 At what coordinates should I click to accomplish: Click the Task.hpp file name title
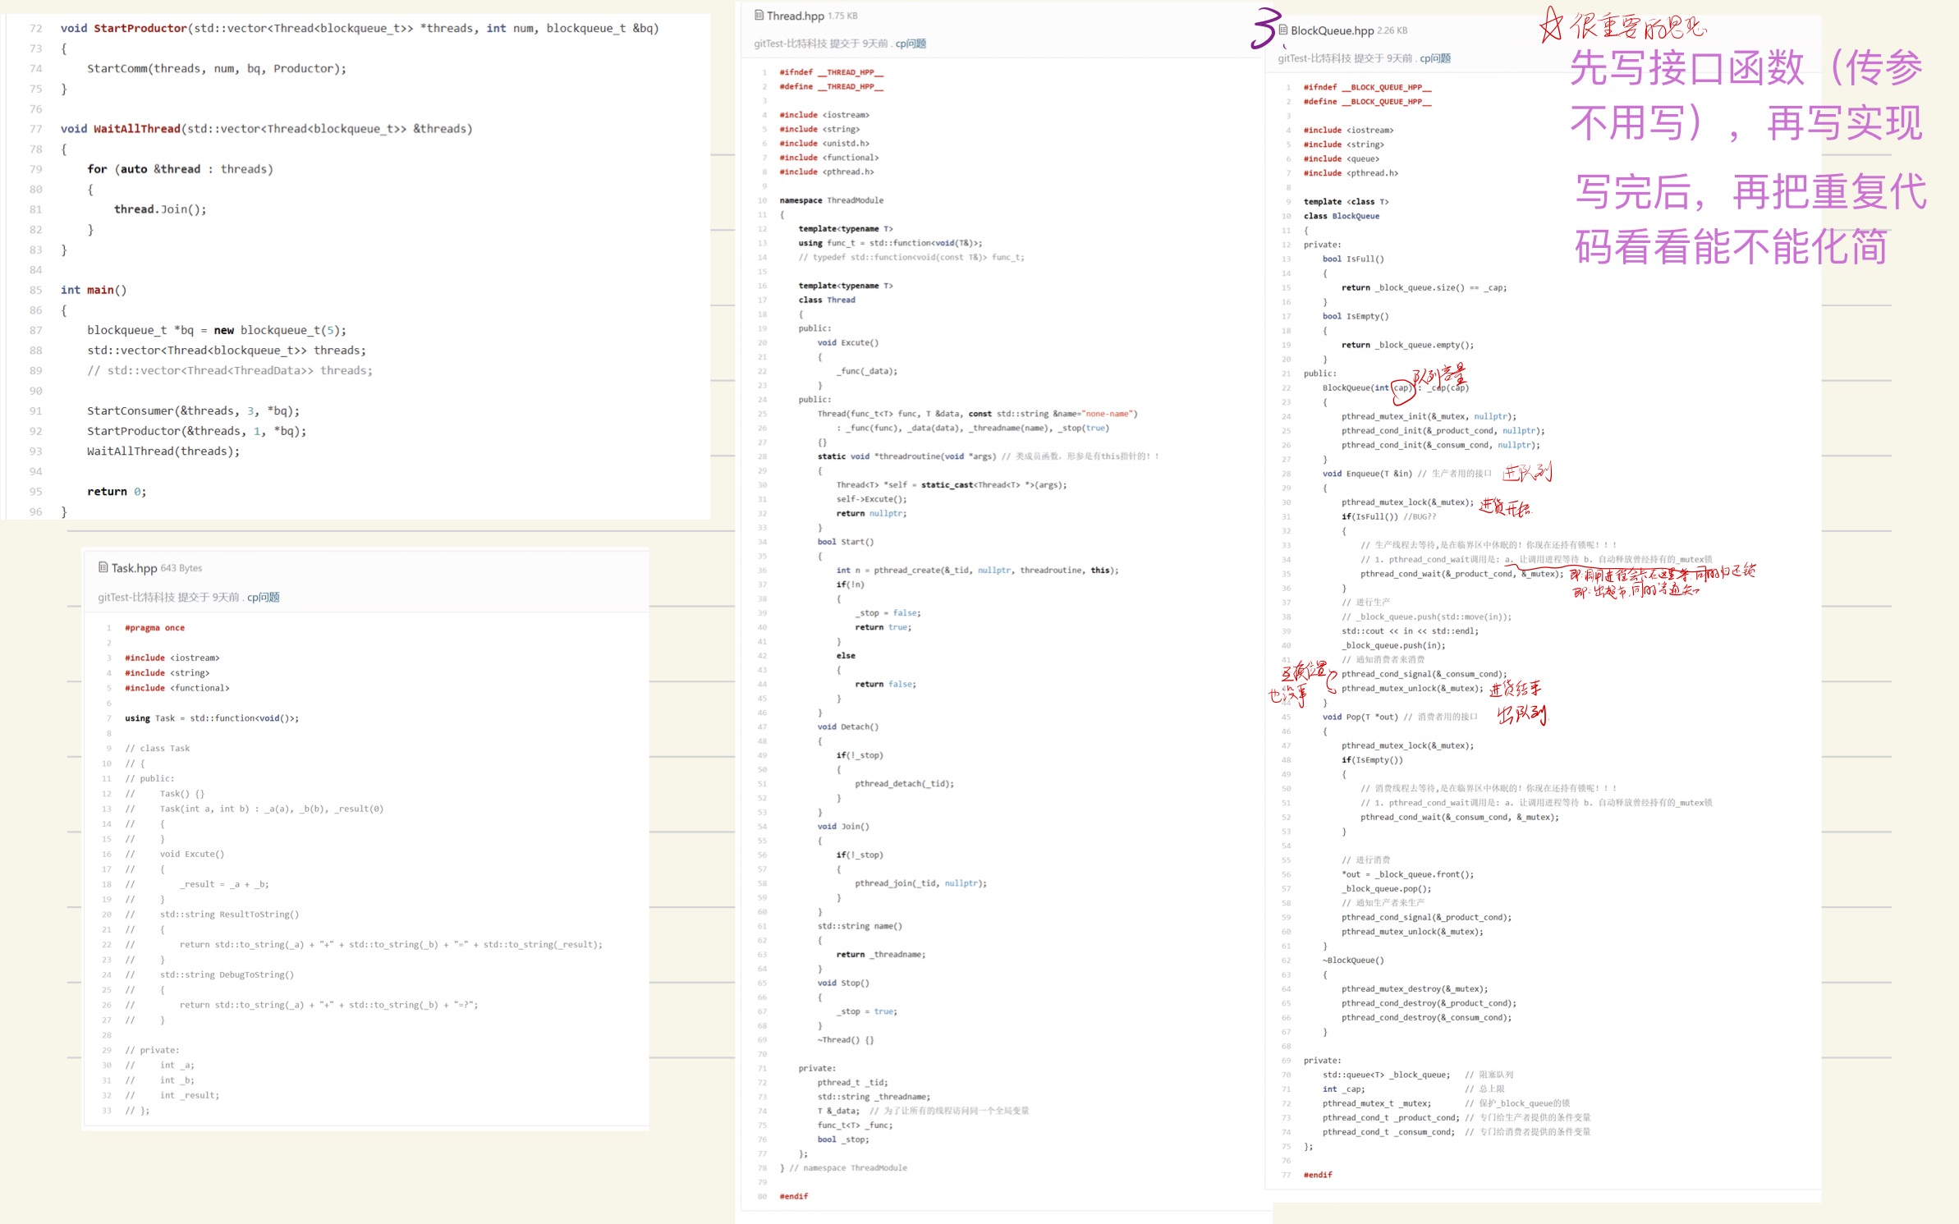[x=134, y=568]
